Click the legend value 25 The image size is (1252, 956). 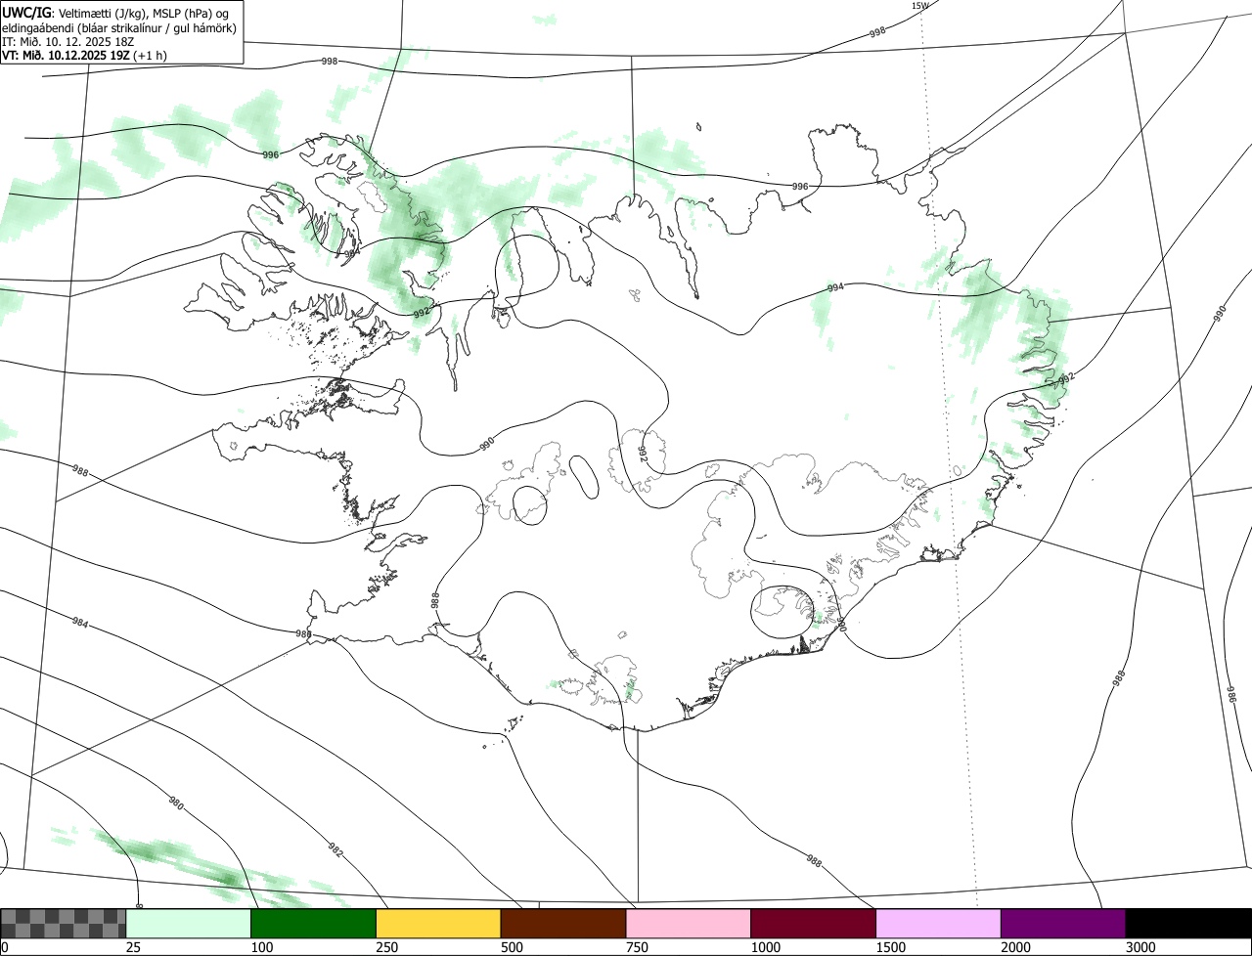tap(134, 947)
